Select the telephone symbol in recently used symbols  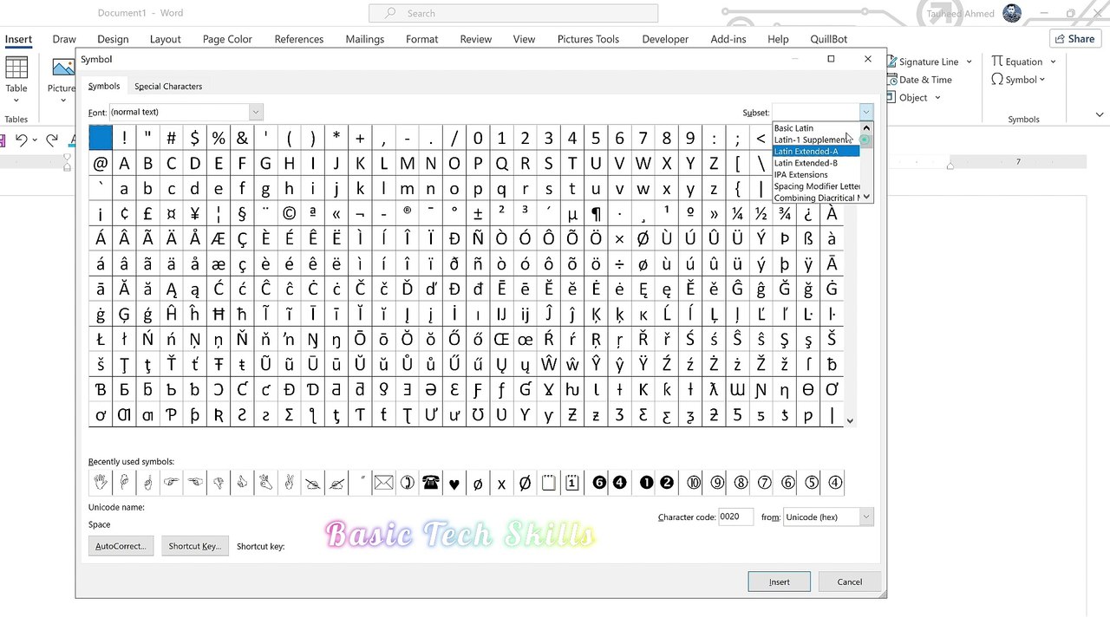(x=430, y=483)
